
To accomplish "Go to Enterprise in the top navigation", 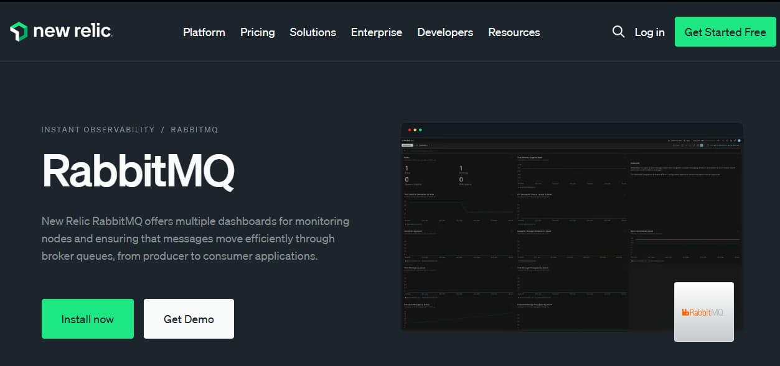I will pyautogui.click(x=376, y=32).
